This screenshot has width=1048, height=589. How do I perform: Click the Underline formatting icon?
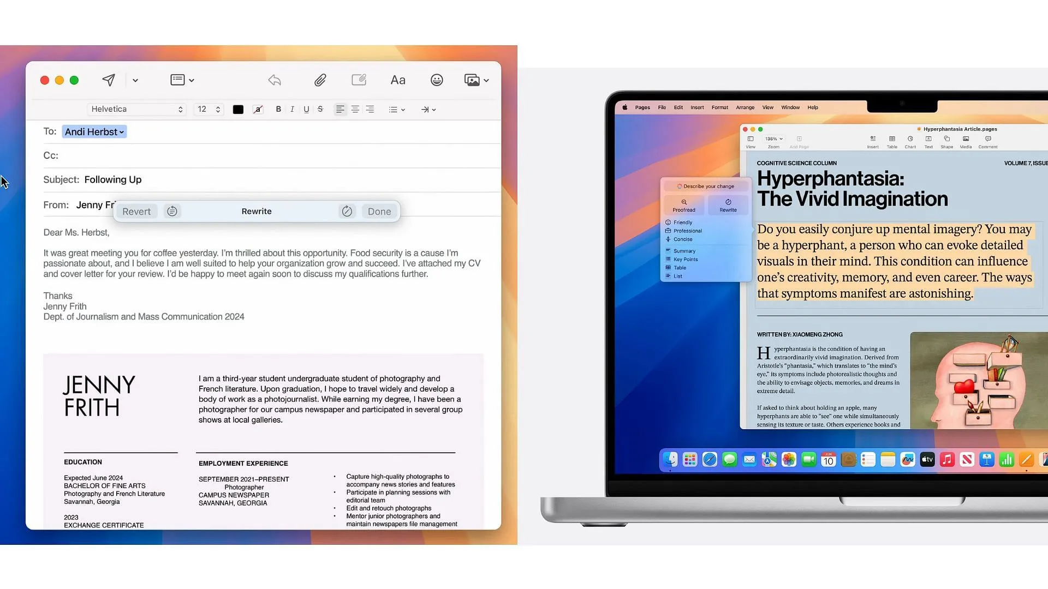305,109
